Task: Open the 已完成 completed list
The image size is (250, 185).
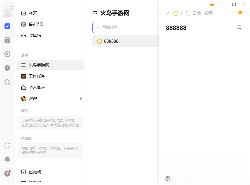Action: point(50,172)
